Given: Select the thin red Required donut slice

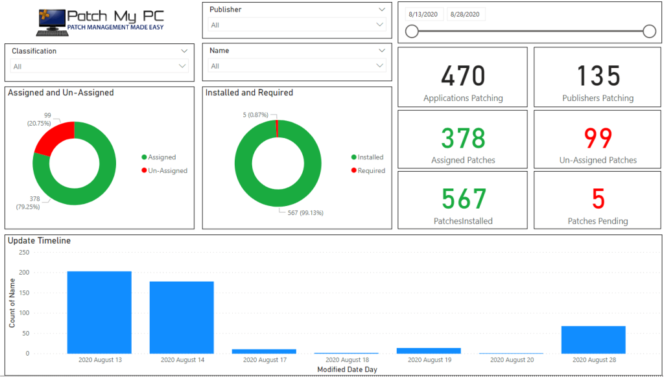Looking at the screenshot, I should point(277,129).
